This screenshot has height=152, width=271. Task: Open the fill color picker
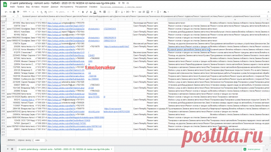pyautogui.click(x=101, y=12)
